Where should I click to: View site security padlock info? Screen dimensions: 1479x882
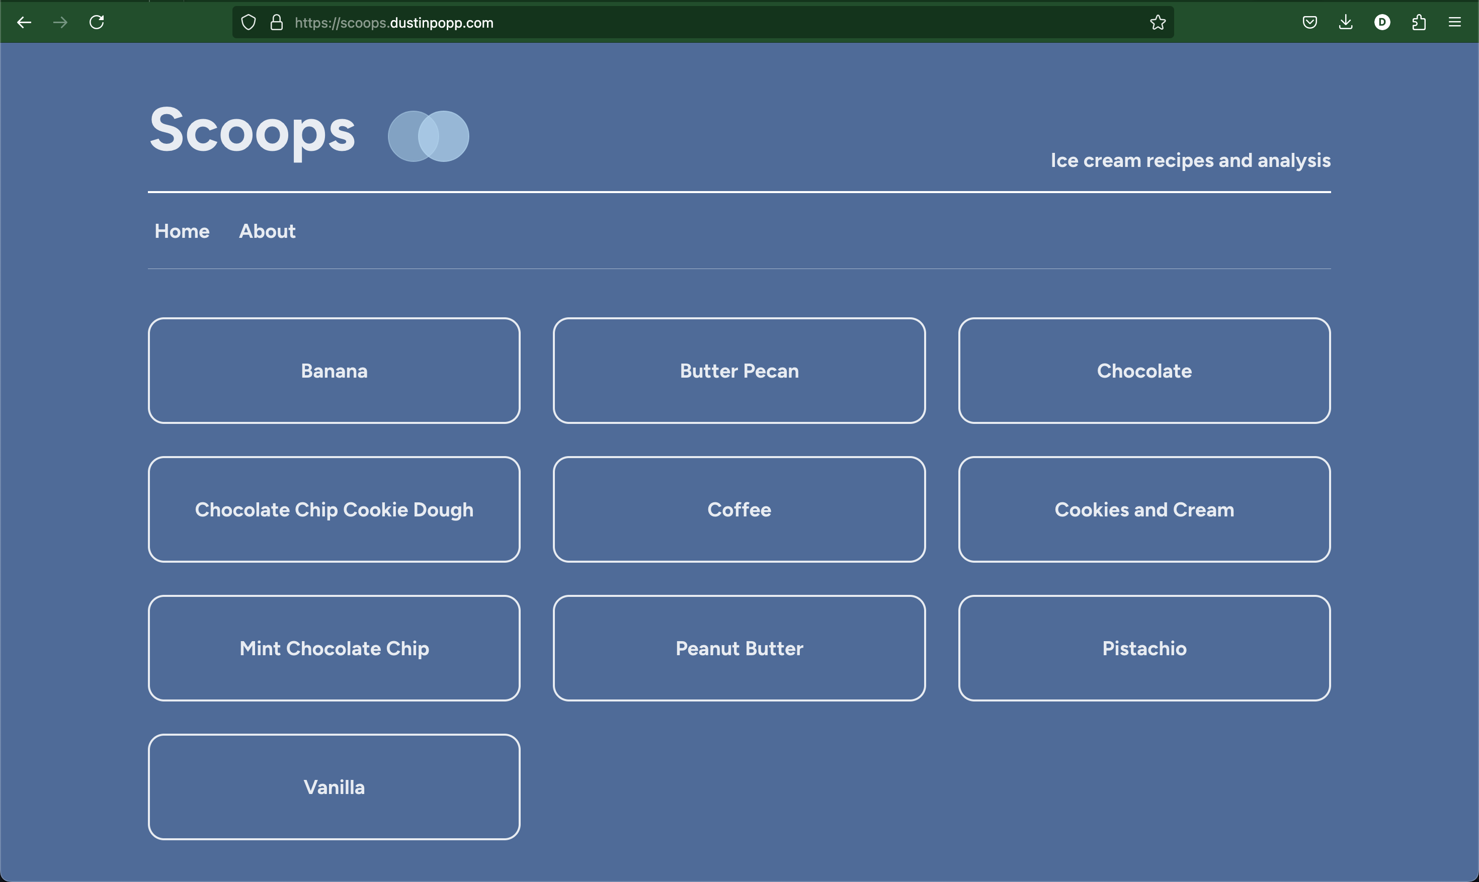tap(276, 23)
